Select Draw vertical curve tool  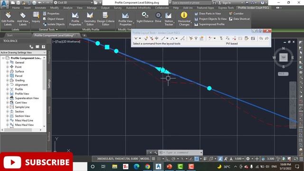point(172,38)
